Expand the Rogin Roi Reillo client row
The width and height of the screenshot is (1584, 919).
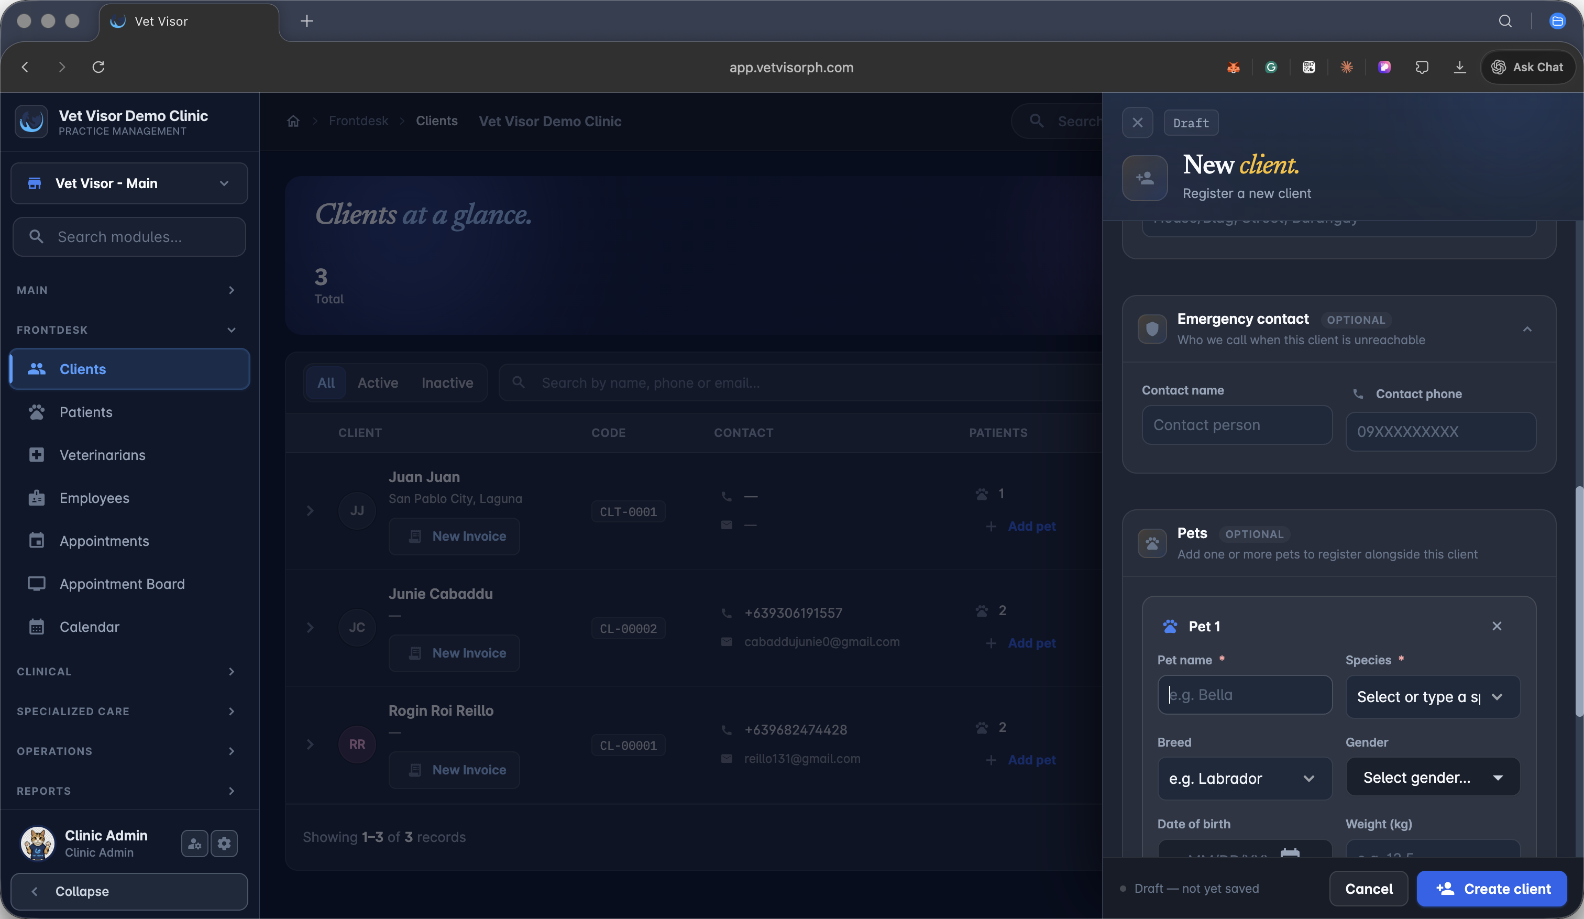click(310, 744)
